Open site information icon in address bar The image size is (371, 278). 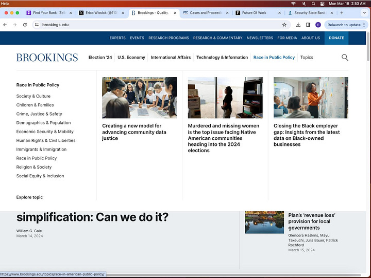37,25
